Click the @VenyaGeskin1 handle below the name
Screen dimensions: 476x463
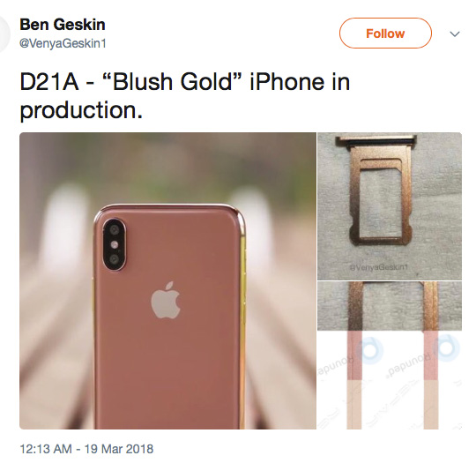pos(63,43)
